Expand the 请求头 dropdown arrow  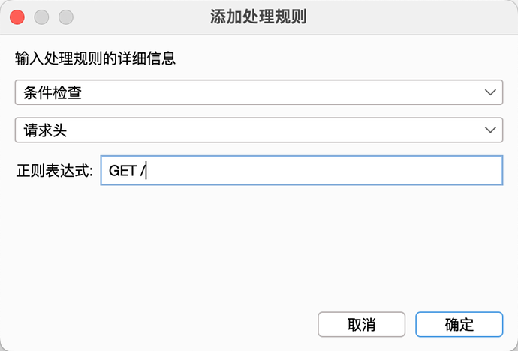point(491,130)
